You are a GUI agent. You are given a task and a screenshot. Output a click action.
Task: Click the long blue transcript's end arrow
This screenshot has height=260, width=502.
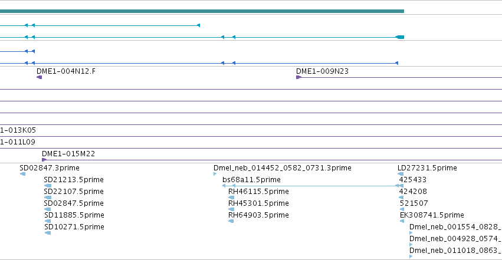tap(396, 63)
